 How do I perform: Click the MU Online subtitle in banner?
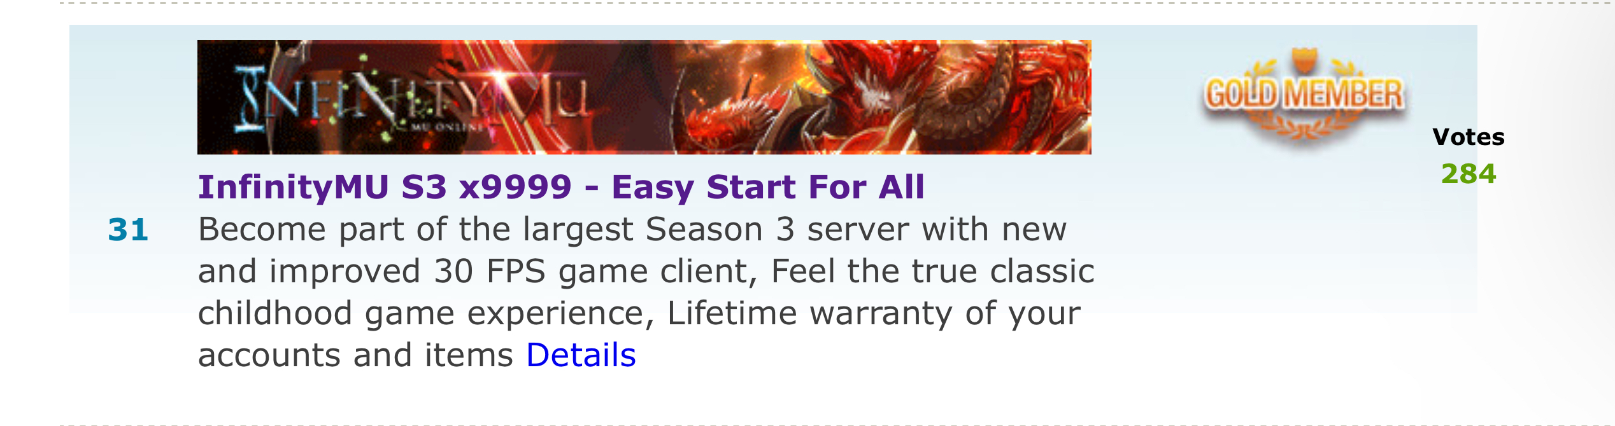point(447,127)
